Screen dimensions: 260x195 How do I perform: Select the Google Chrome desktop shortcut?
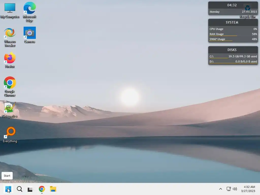(10, 86)
